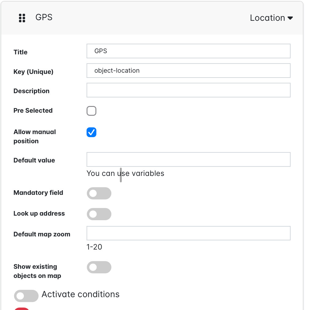Click the red toggle at the bottom
Image resolution: width=312 pixels, height=310 pixels.
22,308
